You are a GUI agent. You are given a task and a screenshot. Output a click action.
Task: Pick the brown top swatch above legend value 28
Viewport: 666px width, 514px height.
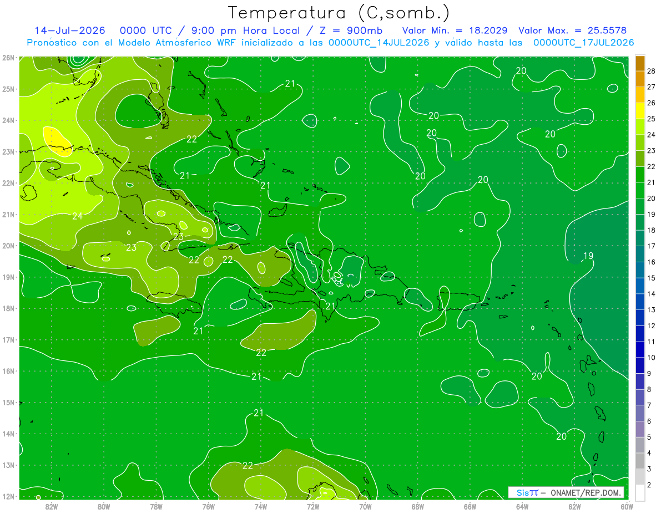pos(640,63)
